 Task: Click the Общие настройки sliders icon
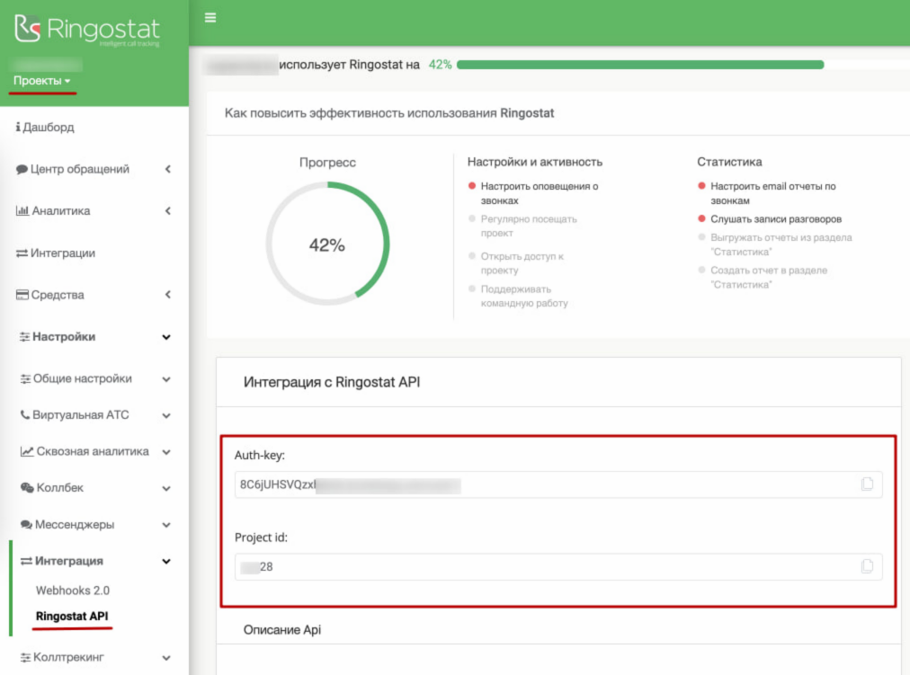pyautogui.click(x=25, y=379)
